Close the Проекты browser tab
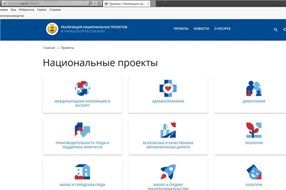 (148, 4)
